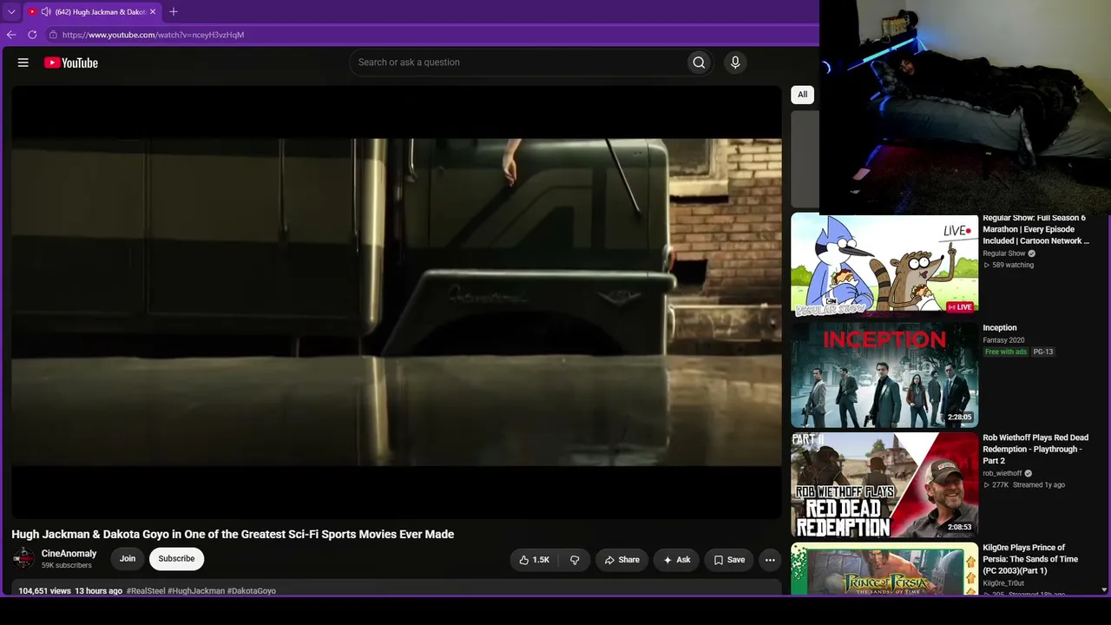
Task: Click the 'Free with ads' badge
Action: [x=1006, y=352]
